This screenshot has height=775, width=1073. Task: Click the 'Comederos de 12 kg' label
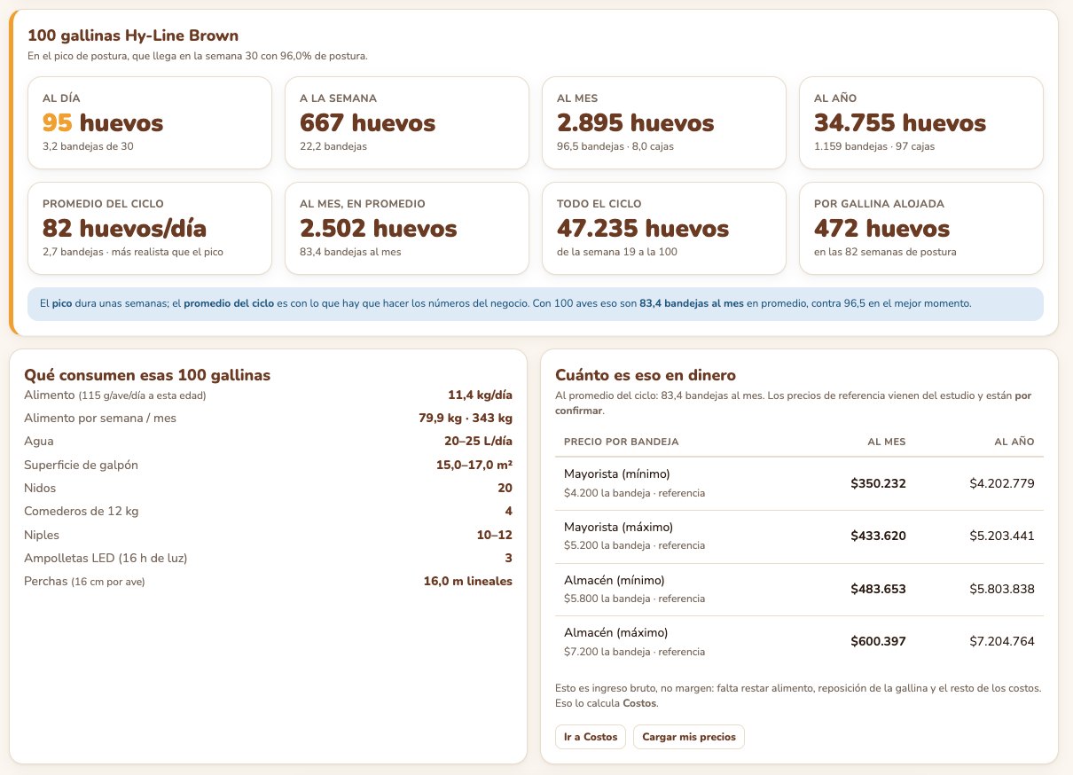(x=82, y=511)
